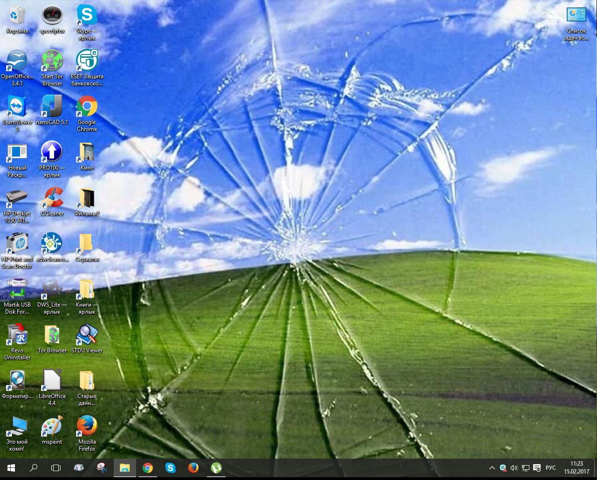Select the Martik USB Disk Formatter shortcut

tap(17, 297)
